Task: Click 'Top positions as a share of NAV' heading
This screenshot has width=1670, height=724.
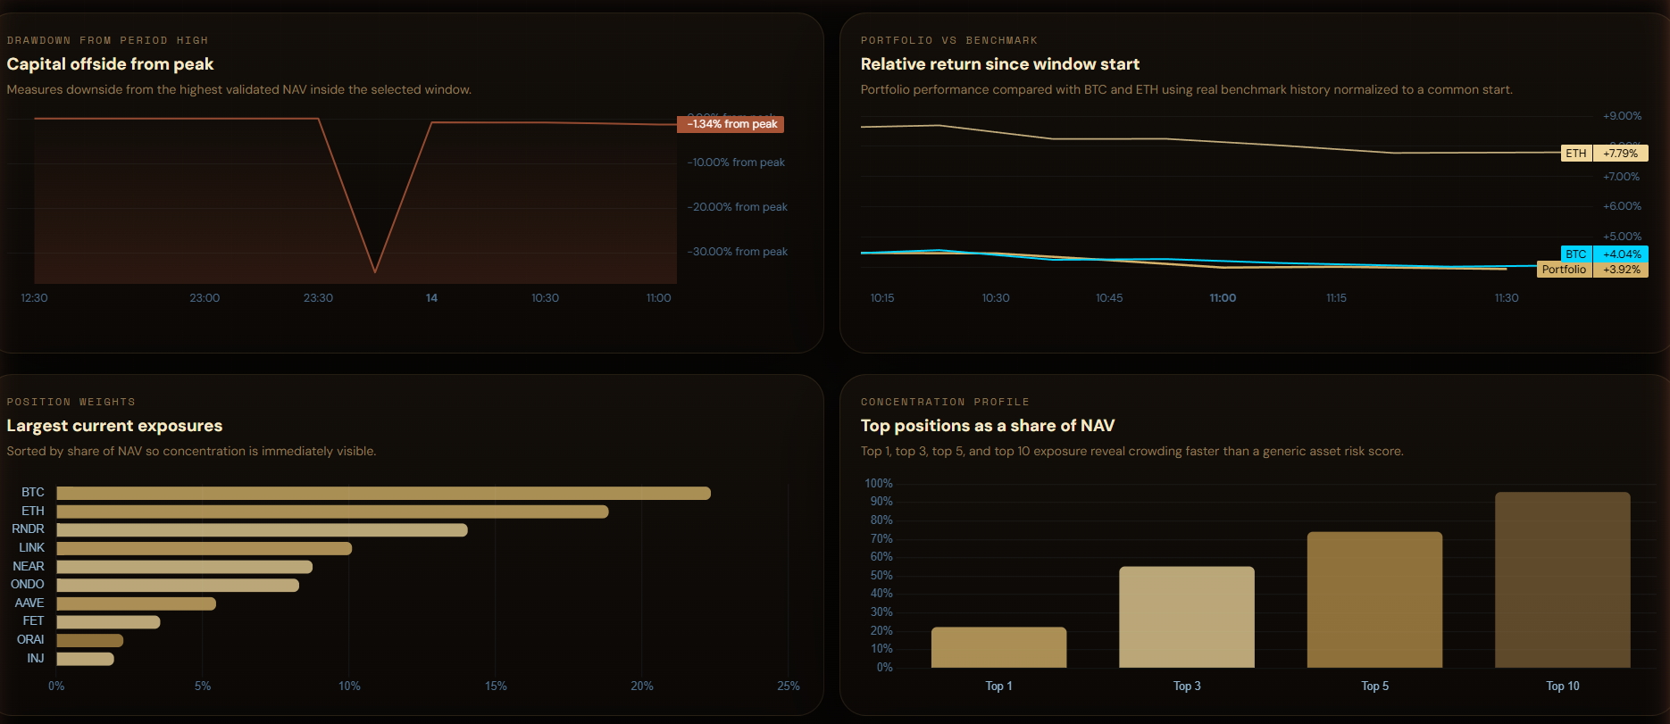Action: [x=988, y=426]
